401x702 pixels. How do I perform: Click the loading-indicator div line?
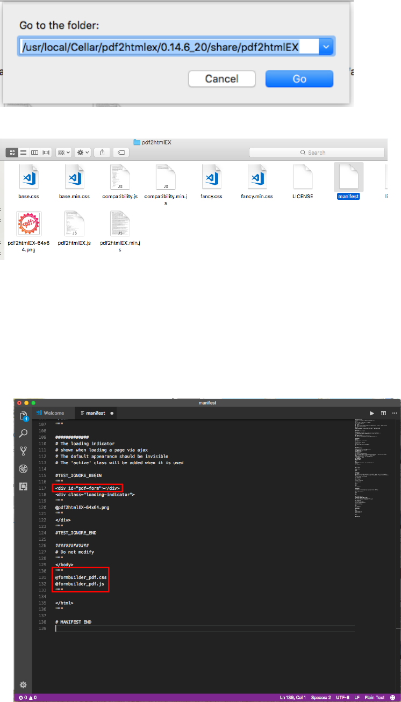point(95,494)
